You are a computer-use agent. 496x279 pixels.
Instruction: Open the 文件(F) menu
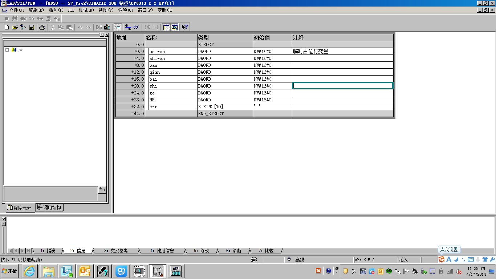(16, 10)
